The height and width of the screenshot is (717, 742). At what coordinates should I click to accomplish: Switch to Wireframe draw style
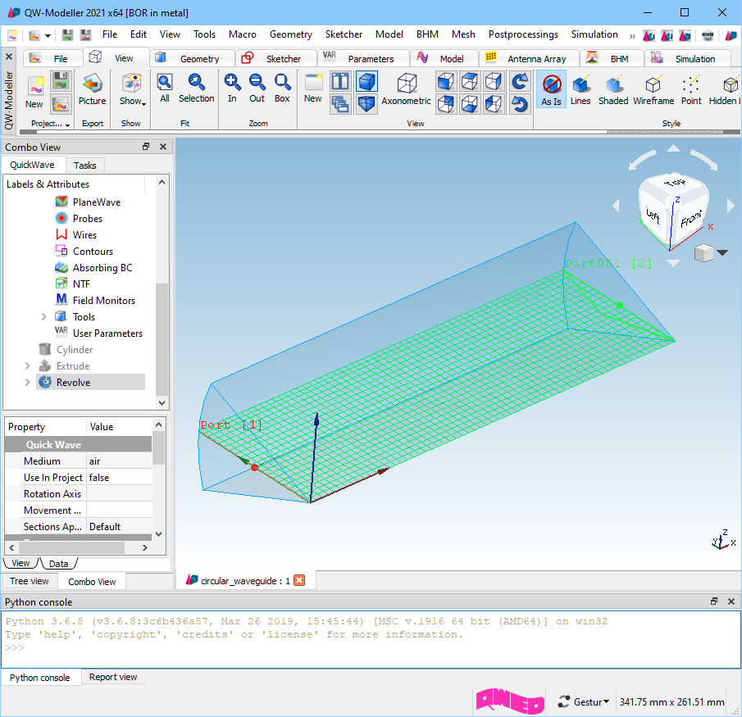click(653, 89)
